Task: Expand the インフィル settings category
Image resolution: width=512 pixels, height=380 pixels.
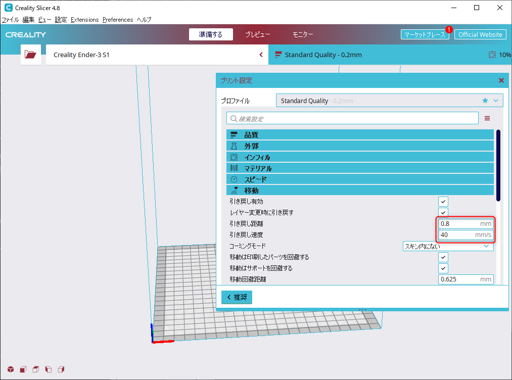Action: [x=360, y=157]
